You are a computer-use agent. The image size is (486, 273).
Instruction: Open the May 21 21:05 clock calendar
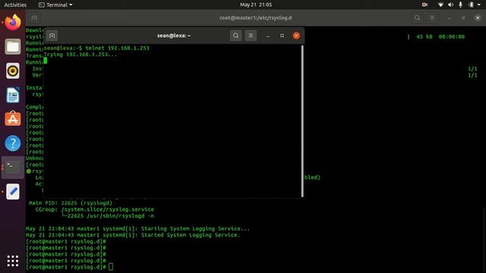click(x=256, y=5)
